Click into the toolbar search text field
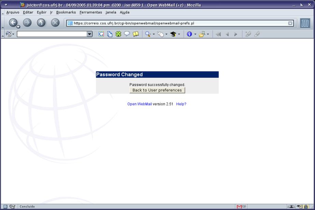Image resolution: width=315 pixels, height=210 pixels. tap(51, 34)
